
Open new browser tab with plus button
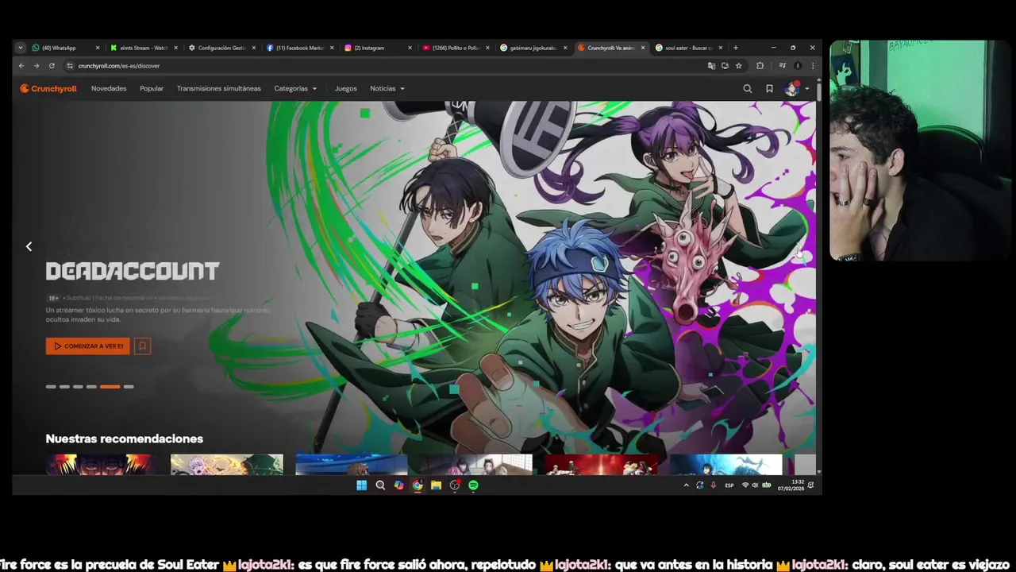pos(735,48)
